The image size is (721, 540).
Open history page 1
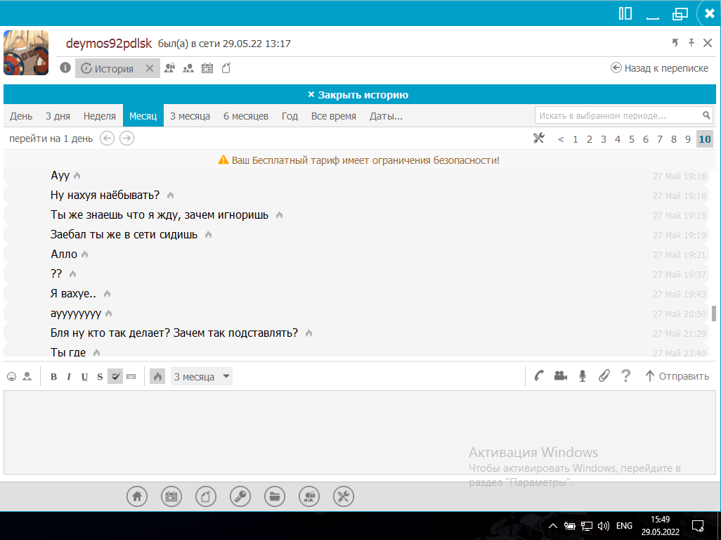(576, 139)
